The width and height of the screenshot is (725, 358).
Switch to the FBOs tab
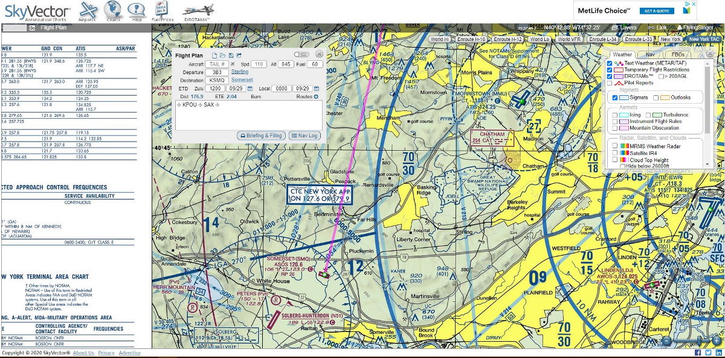coord(678,54)
